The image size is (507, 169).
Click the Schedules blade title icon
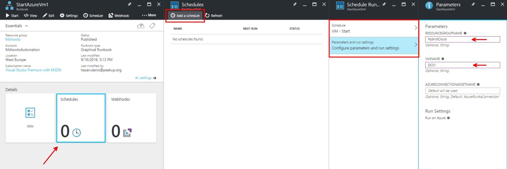pyautogui.click(x=175, y=5)
